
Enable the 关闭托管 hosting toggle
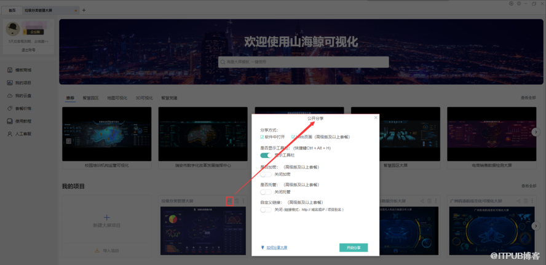coord(266,192)
